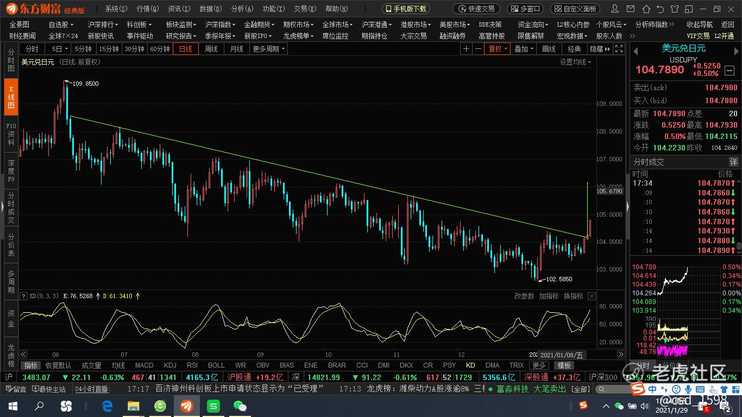This screenshot has width=742, height=417.
Task: Select the 均线 moving average indicator
Action: point(118,365)
